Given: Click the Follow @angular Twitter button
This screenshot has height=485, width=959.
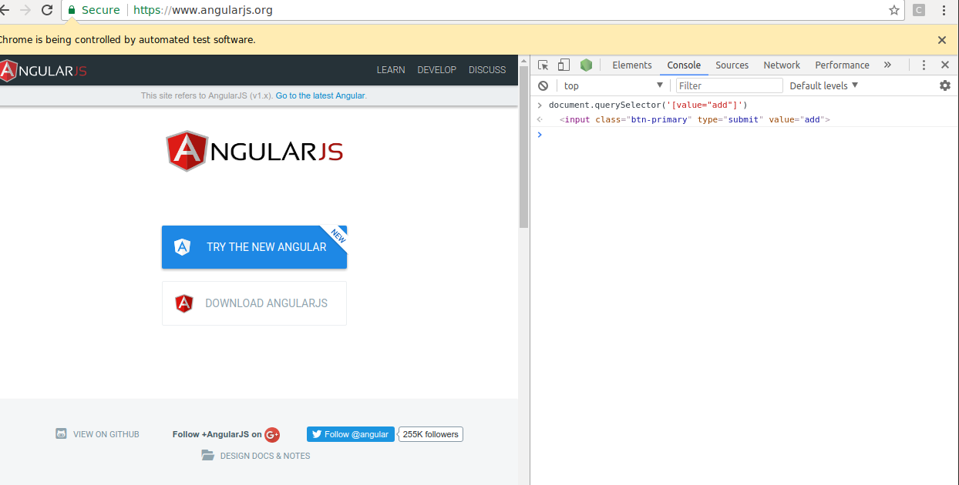Looking at the screenshot, I should (x=351, y=434).
